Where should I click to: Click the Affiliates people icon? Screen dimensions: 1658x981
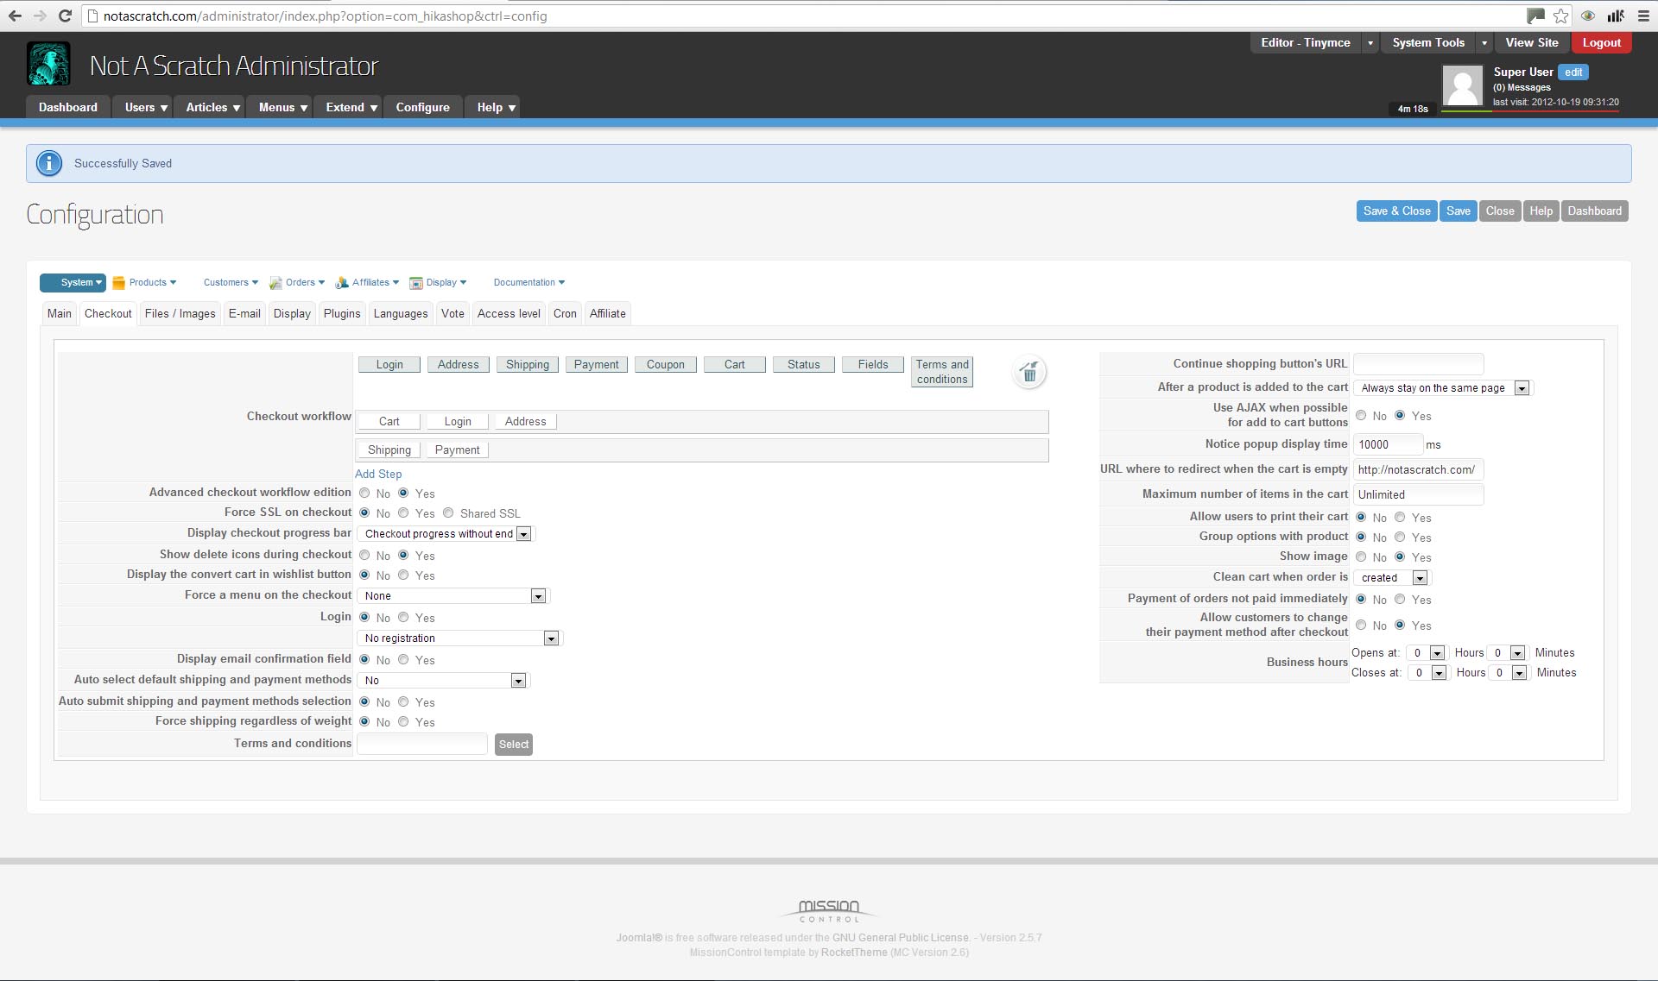[342, 283]
